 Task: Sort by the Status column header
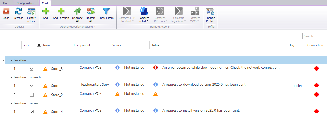coord(219,45)
